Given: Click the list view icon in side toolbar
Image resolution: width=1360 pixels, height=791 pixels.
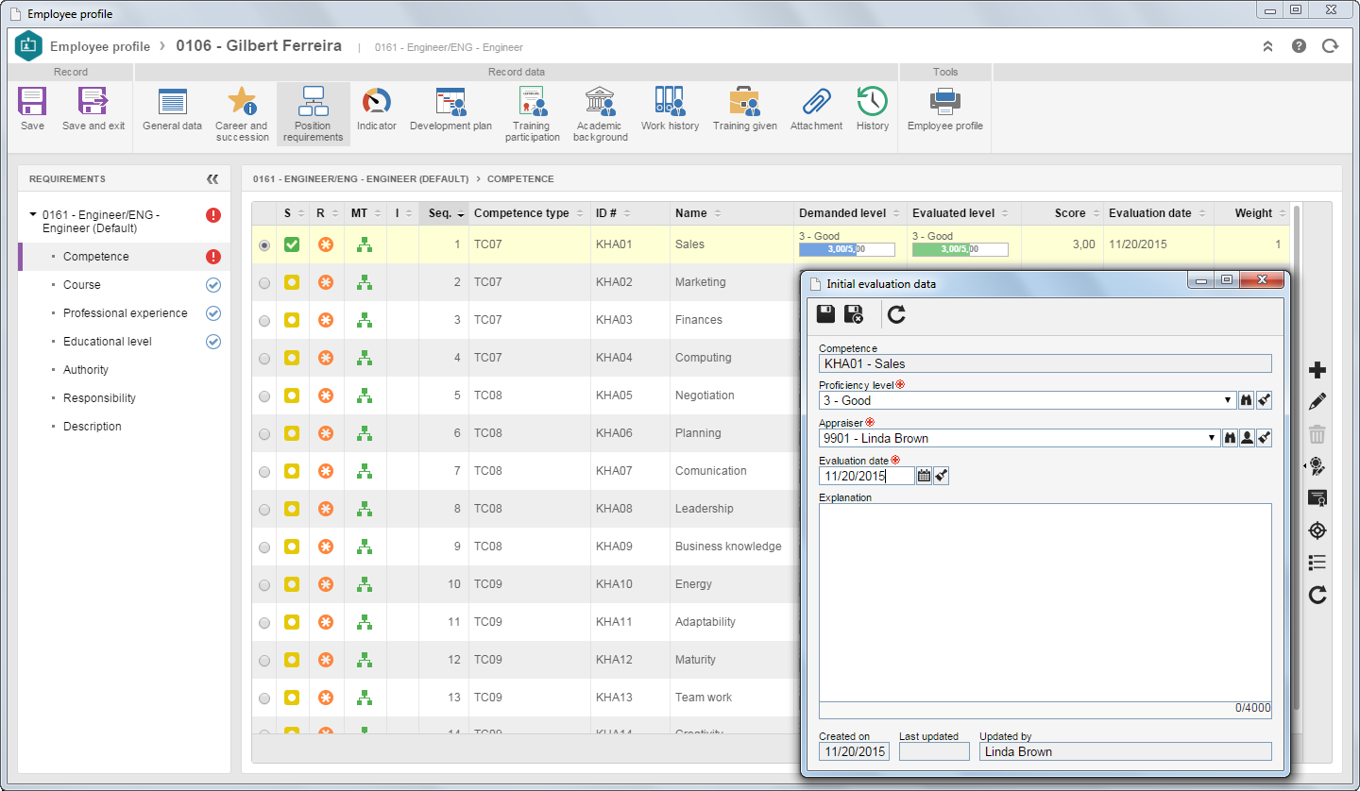Looking at the screenshot, I should coord(1317,563).
